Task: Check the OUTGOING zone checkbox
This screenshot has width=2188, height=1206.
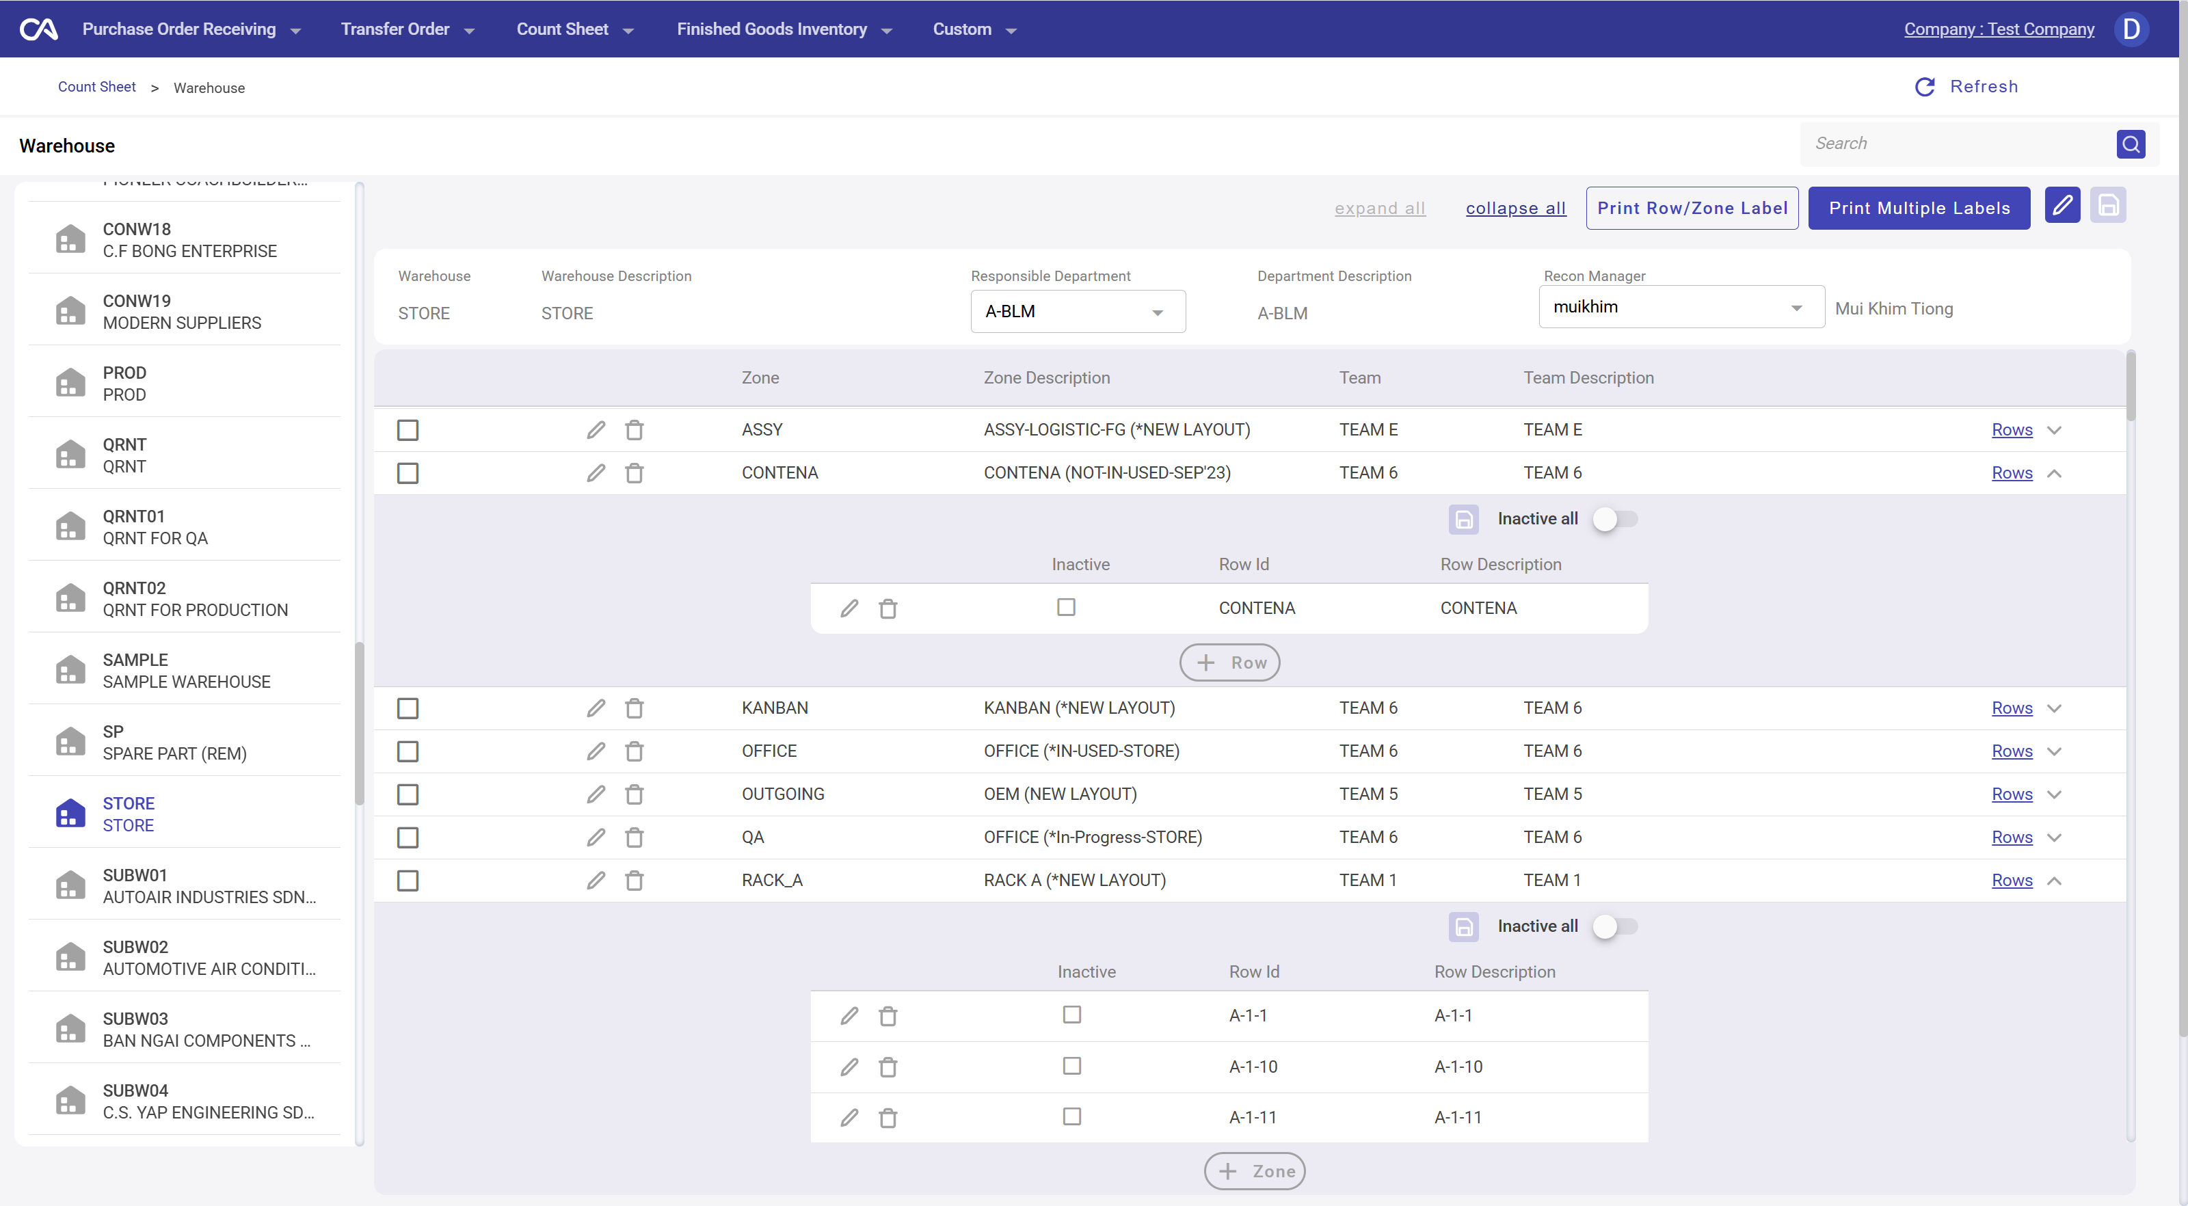Action: pos(408,794)
